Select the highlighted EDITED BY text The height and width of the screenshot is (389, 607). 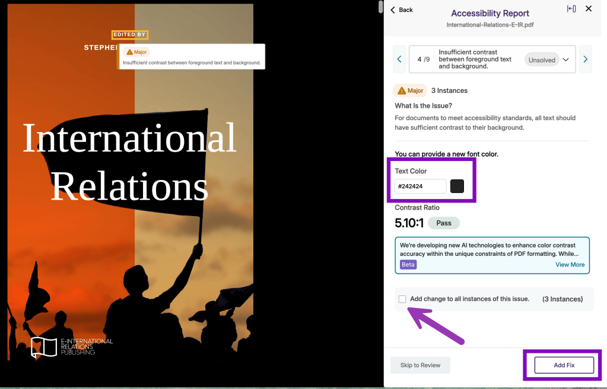(x=130, y=35)
